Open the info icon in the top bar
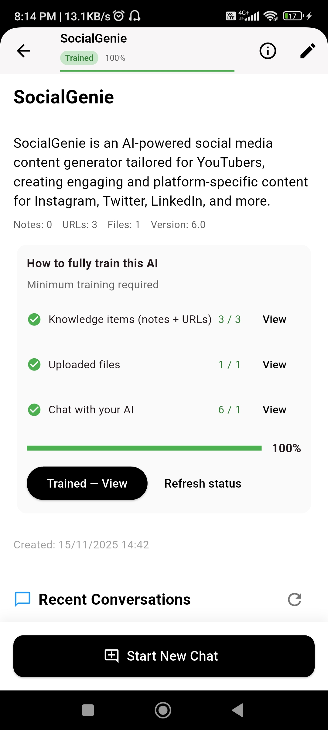 pos(267,51)
